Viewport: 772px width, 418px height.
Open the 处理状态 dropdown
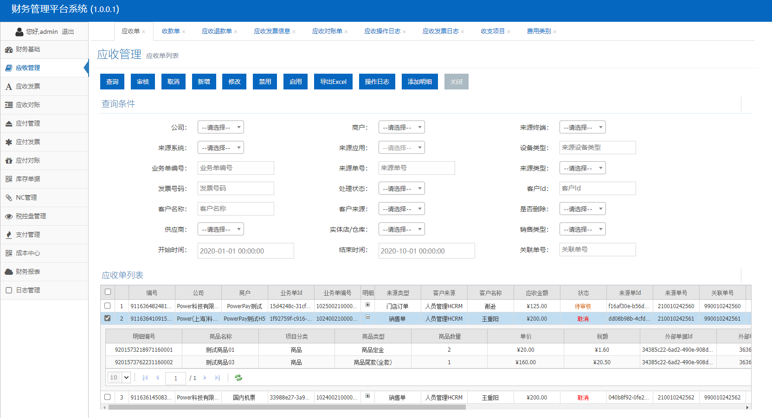(401, 189)
